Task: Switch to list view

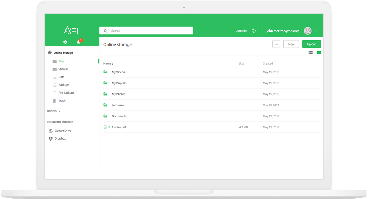Action: (x=319, y=53)
